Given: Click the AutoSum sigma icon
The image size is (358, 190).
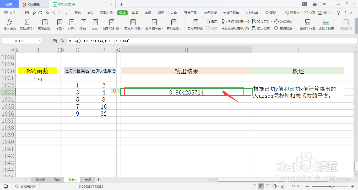Looking at the screenshot, I should (x=27, y=22).
